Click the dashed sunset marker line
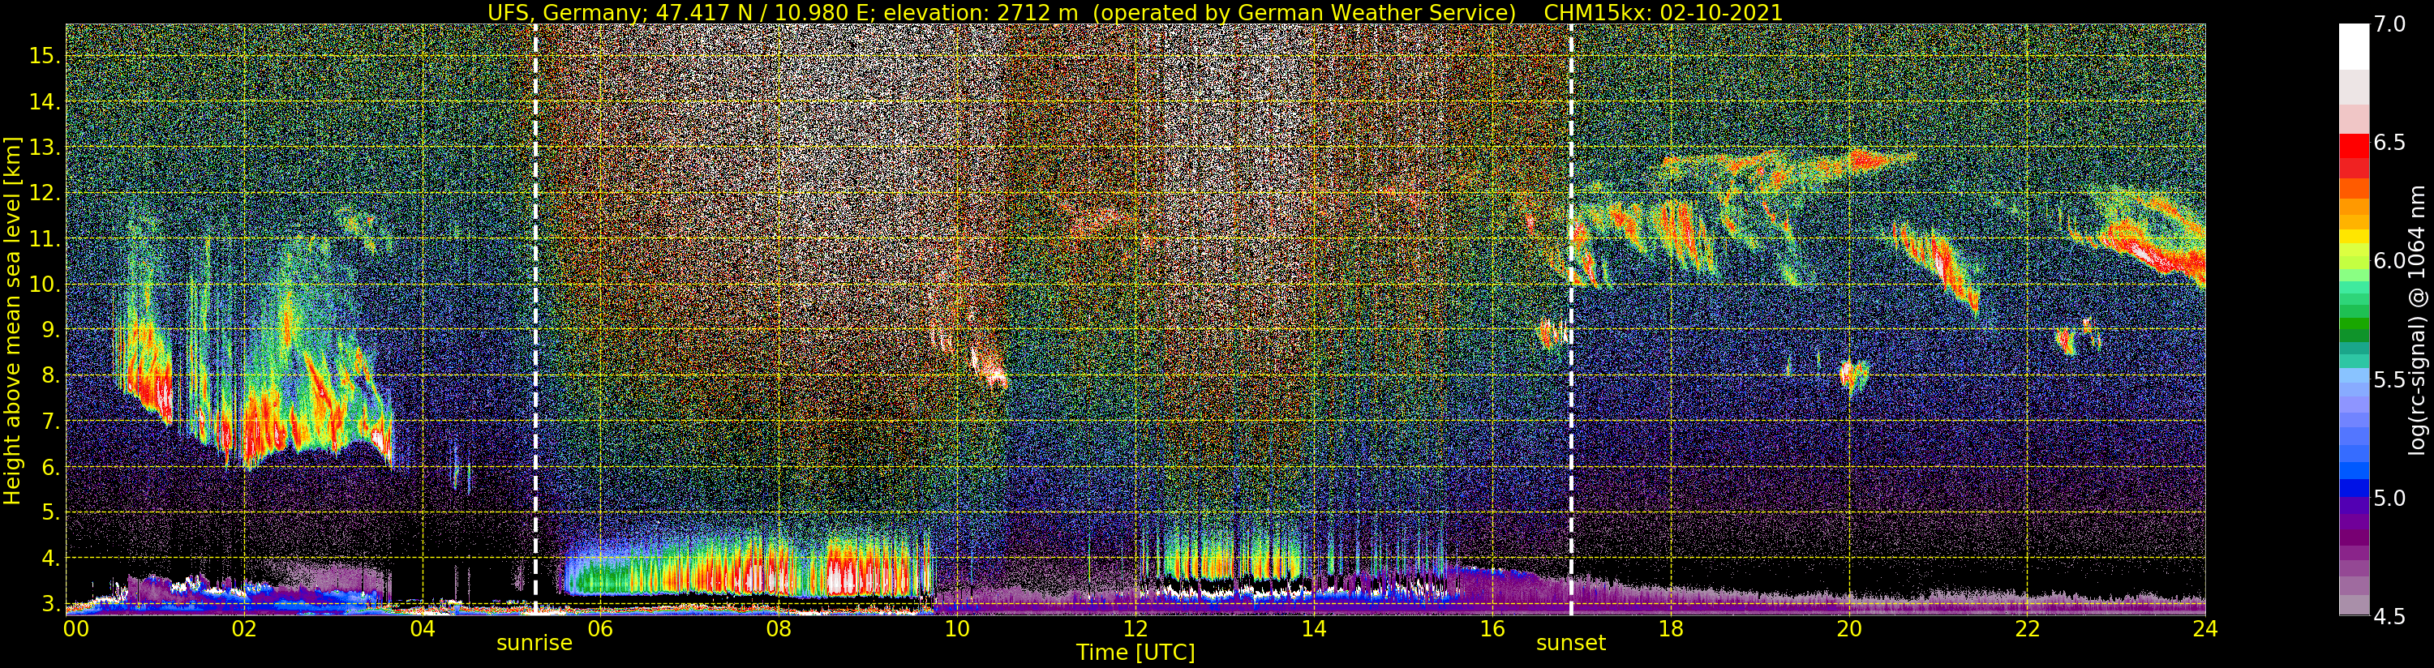 pos(1570,319)
